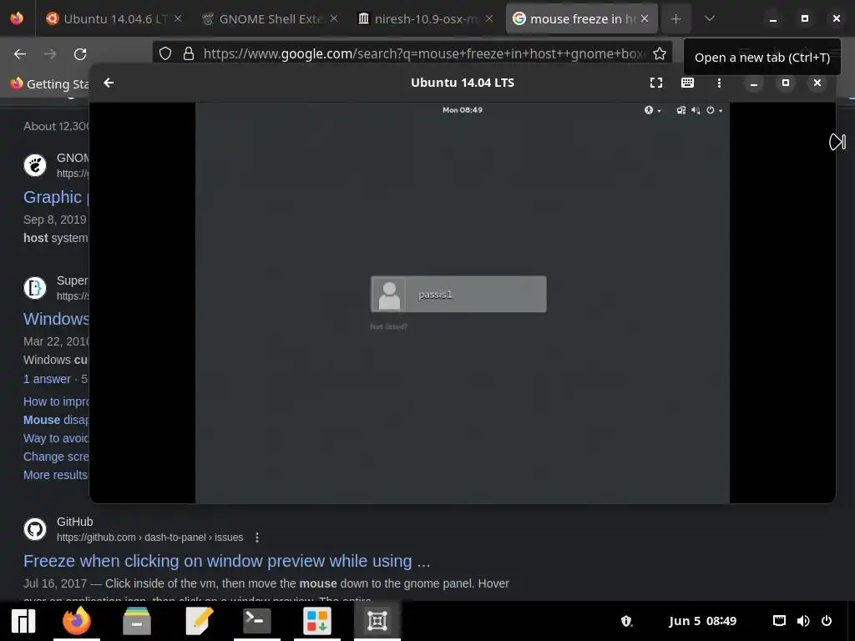Enter fullscreen in Ubuntu 14.04 LTS box
855x641 pixels.
click(656, 83)
